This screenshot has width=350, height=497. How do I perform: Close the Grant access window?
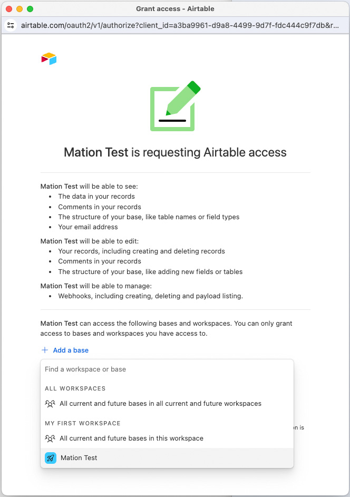point(9,9)
